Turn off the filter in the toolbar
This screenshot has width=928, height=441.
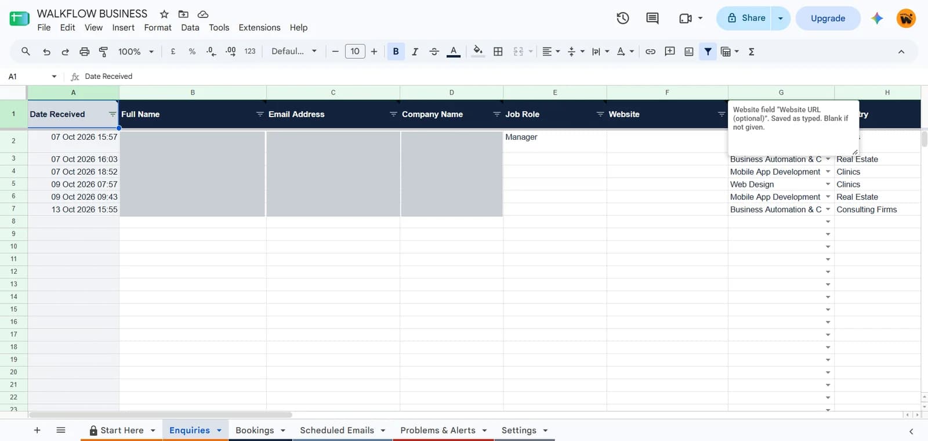[708, 52]
